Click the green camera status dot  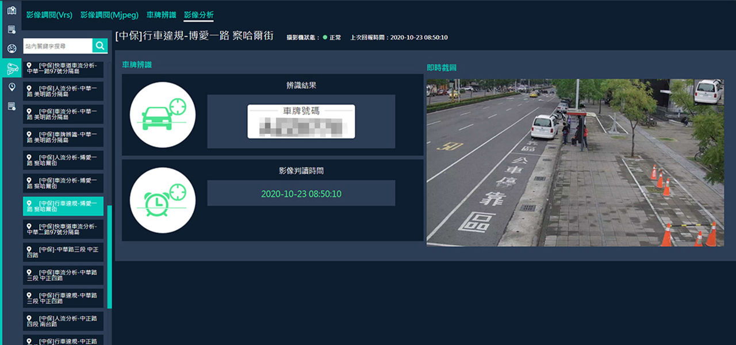[x=325, y=37]
